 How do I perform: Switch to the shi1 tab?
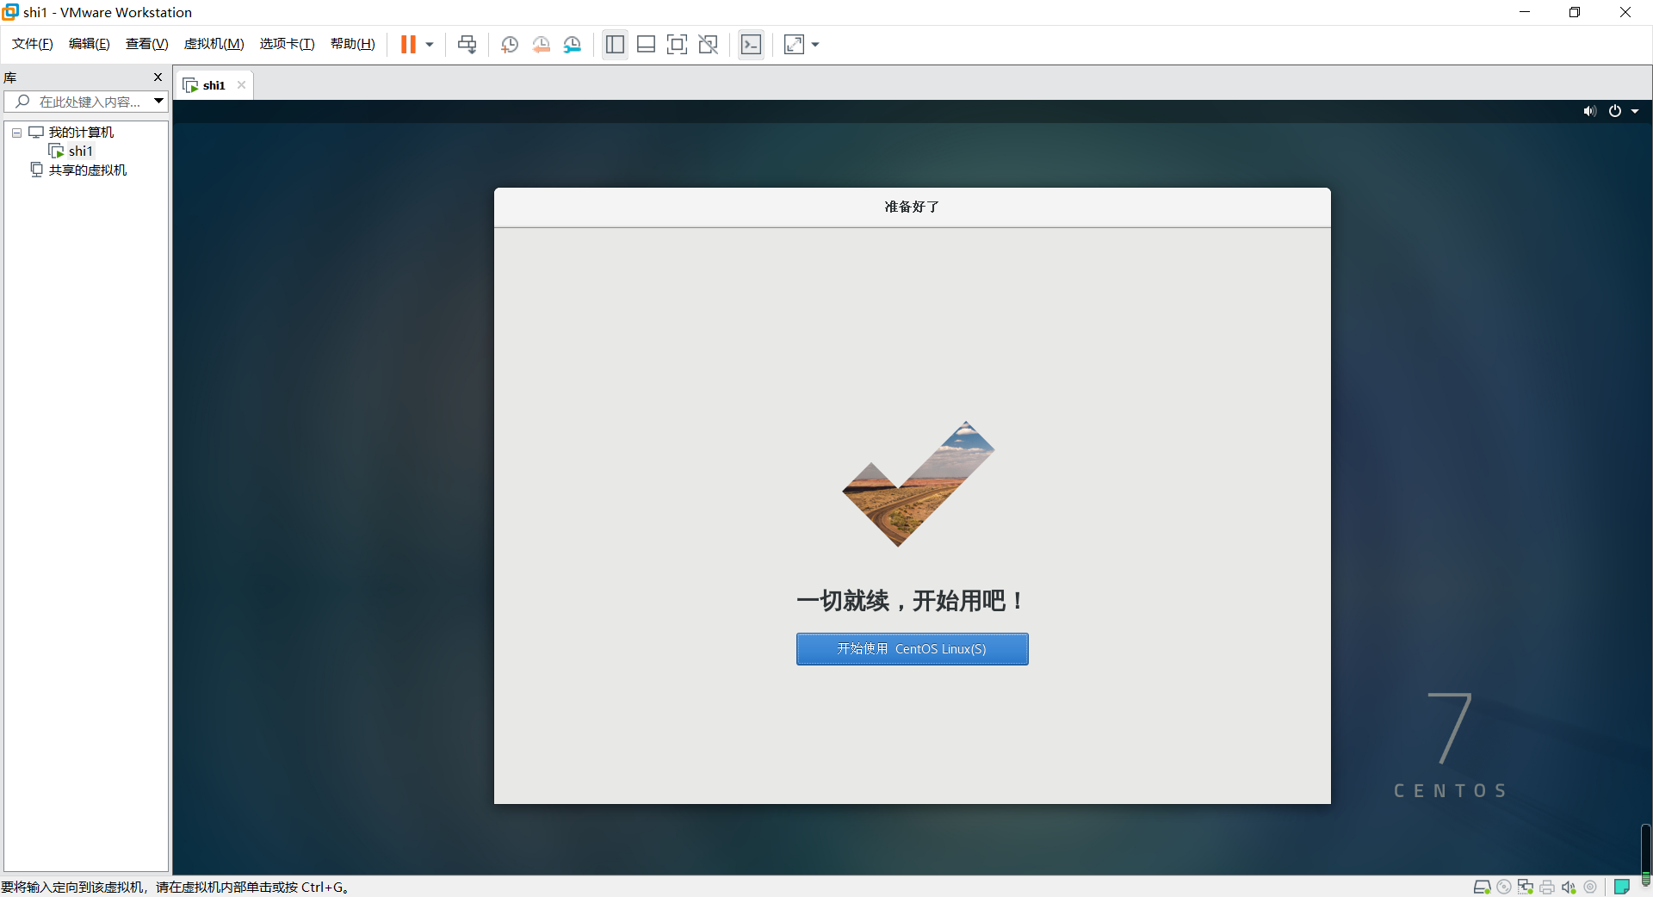pyautogui.click(x=214, y=85)
